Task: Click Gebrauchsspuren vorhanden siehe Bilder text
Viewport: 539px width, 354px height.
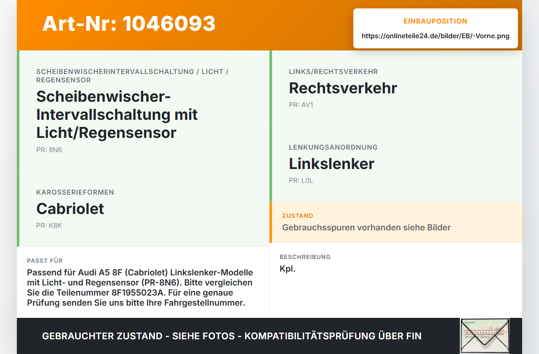Action: click(366, 227)
